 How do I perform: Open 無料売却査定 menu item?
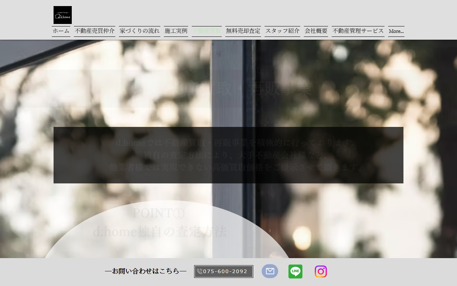pyautogui.click(x=243, y=31)
